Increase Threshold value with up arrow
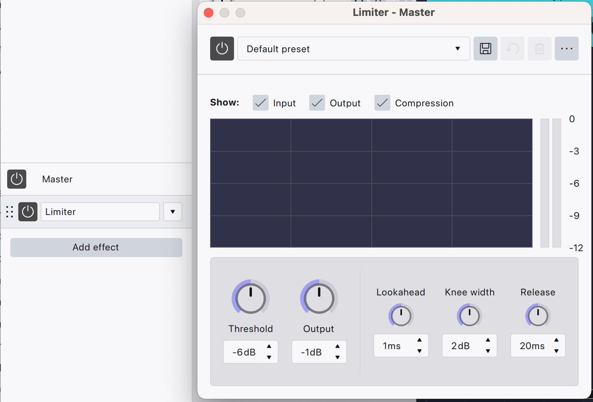This screenshot has width=593, height=402. [269, 347]
